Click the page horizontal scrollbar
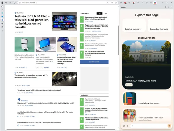174x131 pixels. coord(61,130)
